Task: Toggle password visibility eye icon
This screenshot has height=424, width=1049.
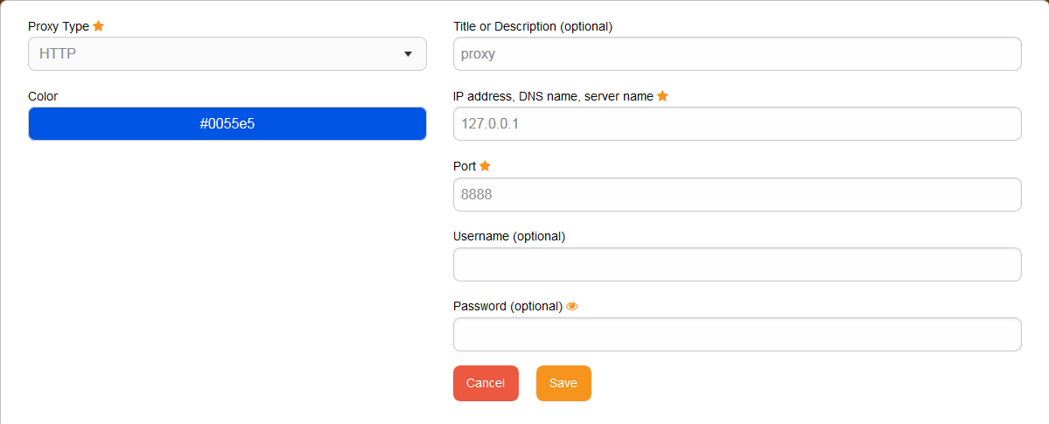Action: click(x=571, y=306)
